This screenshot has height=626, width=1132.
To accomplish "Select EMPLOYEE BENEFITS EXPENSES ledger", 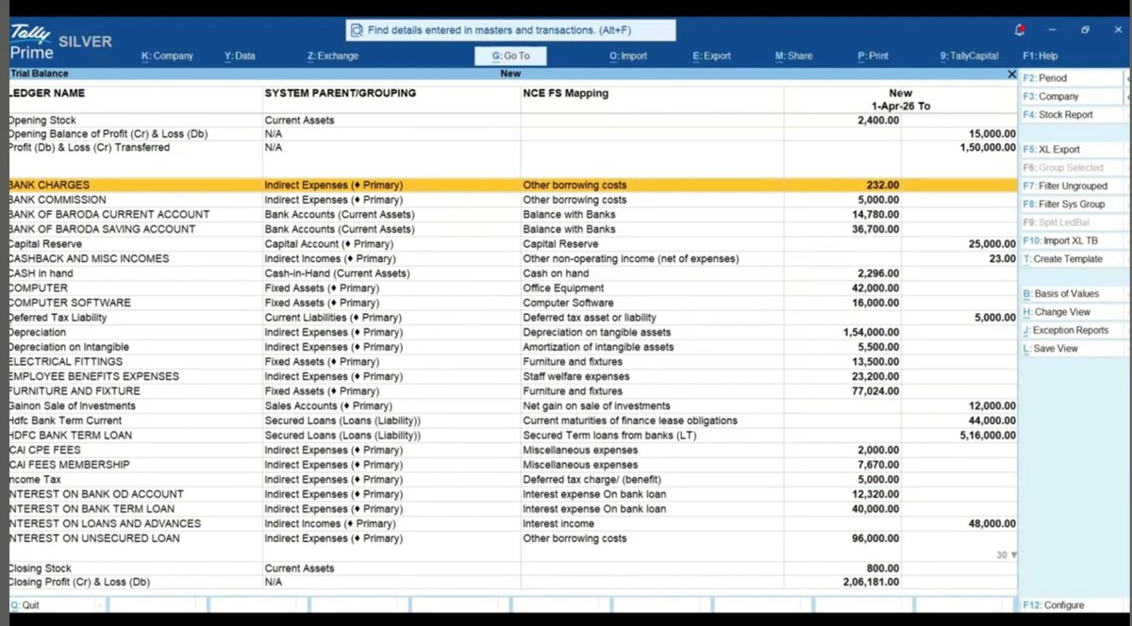I will pos(93,376).
